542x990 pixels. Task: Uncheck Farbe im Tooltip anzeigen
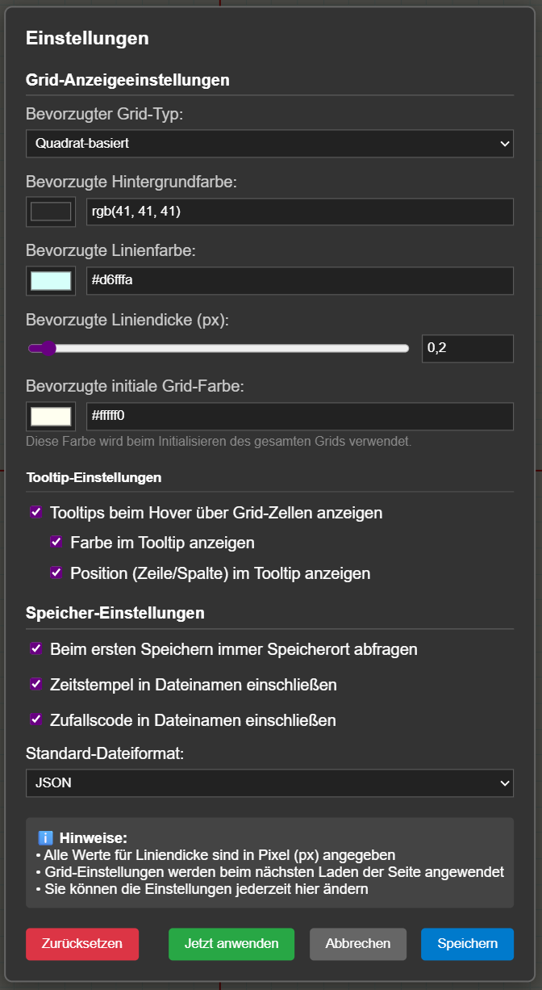[56, 542]
